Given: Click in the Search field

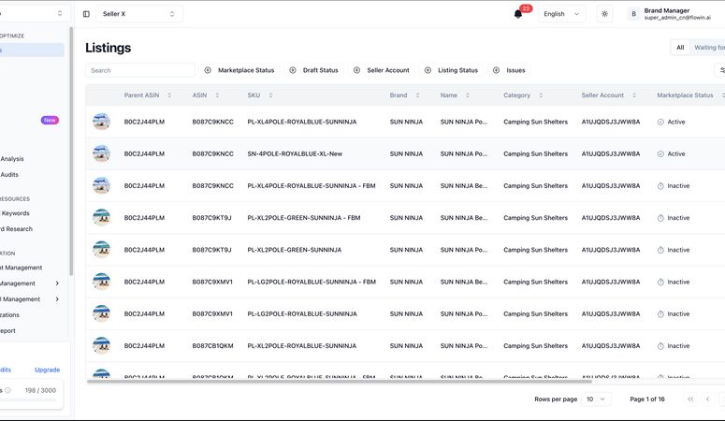Looking at the screenshot, I should [x=140, y=70].
